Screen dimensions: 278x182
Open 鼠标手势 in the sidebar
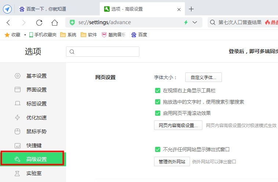coord(33,131)
